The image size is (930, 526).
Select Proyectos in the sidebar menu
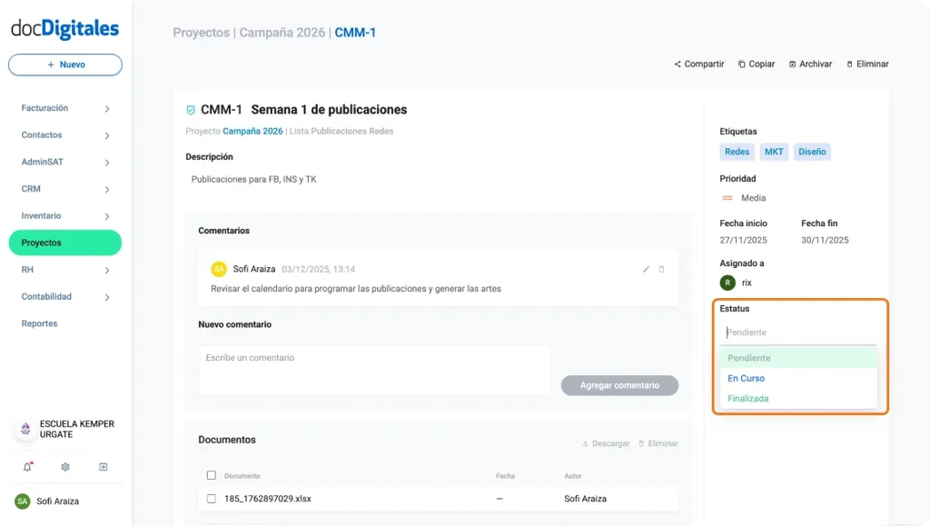(x=64, y=243)
